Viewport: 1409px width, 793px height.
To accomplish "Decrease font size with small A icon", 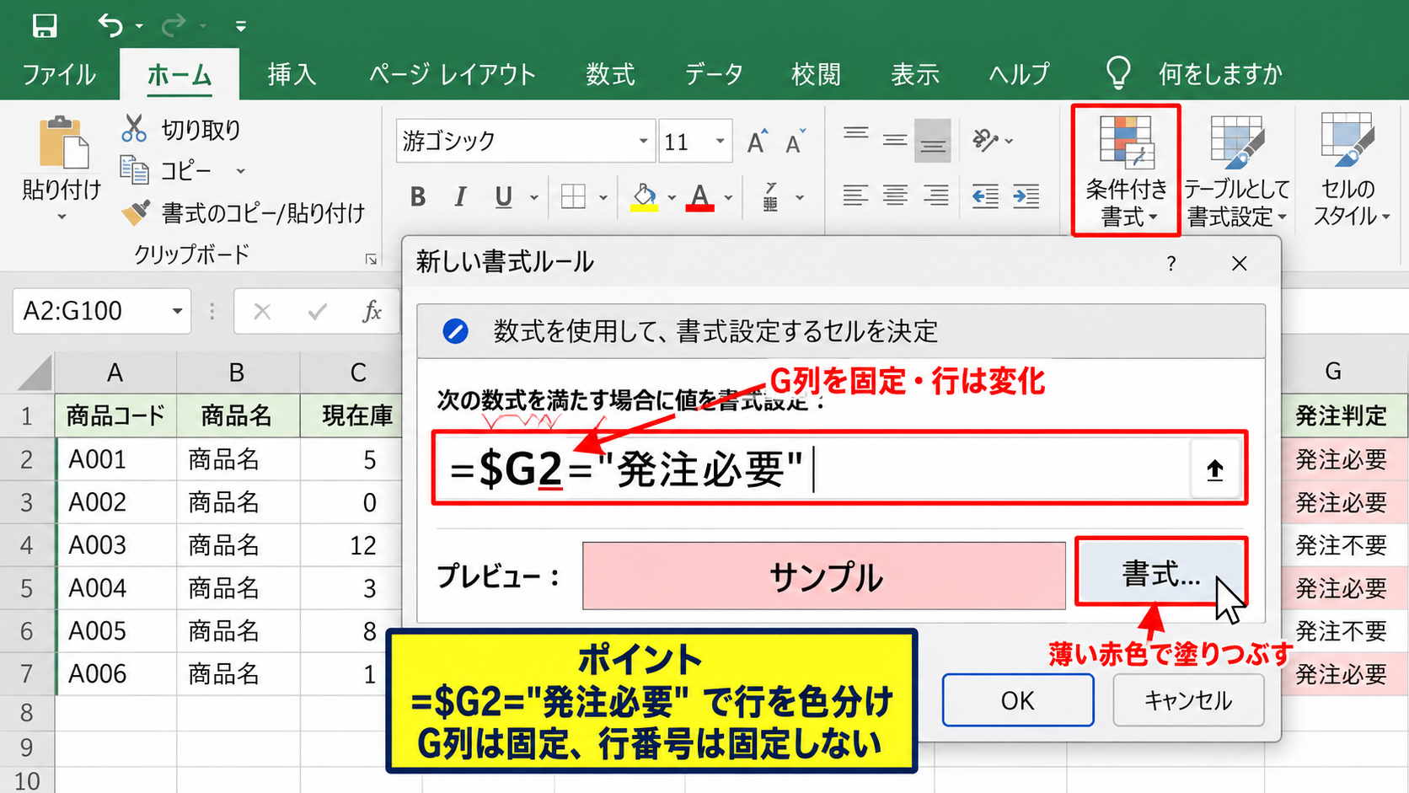I will pyautogui.click(x=796, y=142).
